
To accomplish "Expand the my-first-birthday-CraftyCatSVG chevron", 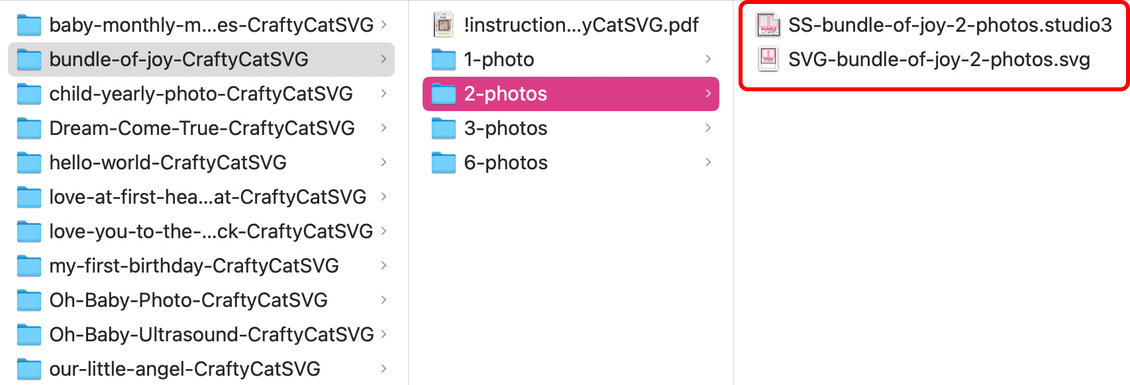I will [384, 265].
